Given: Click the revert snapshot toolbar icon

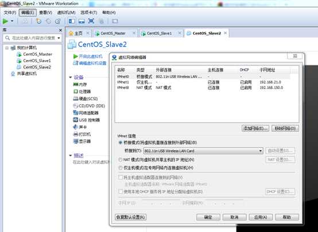Looking at the screenshot, I should [x=48, y=21].
